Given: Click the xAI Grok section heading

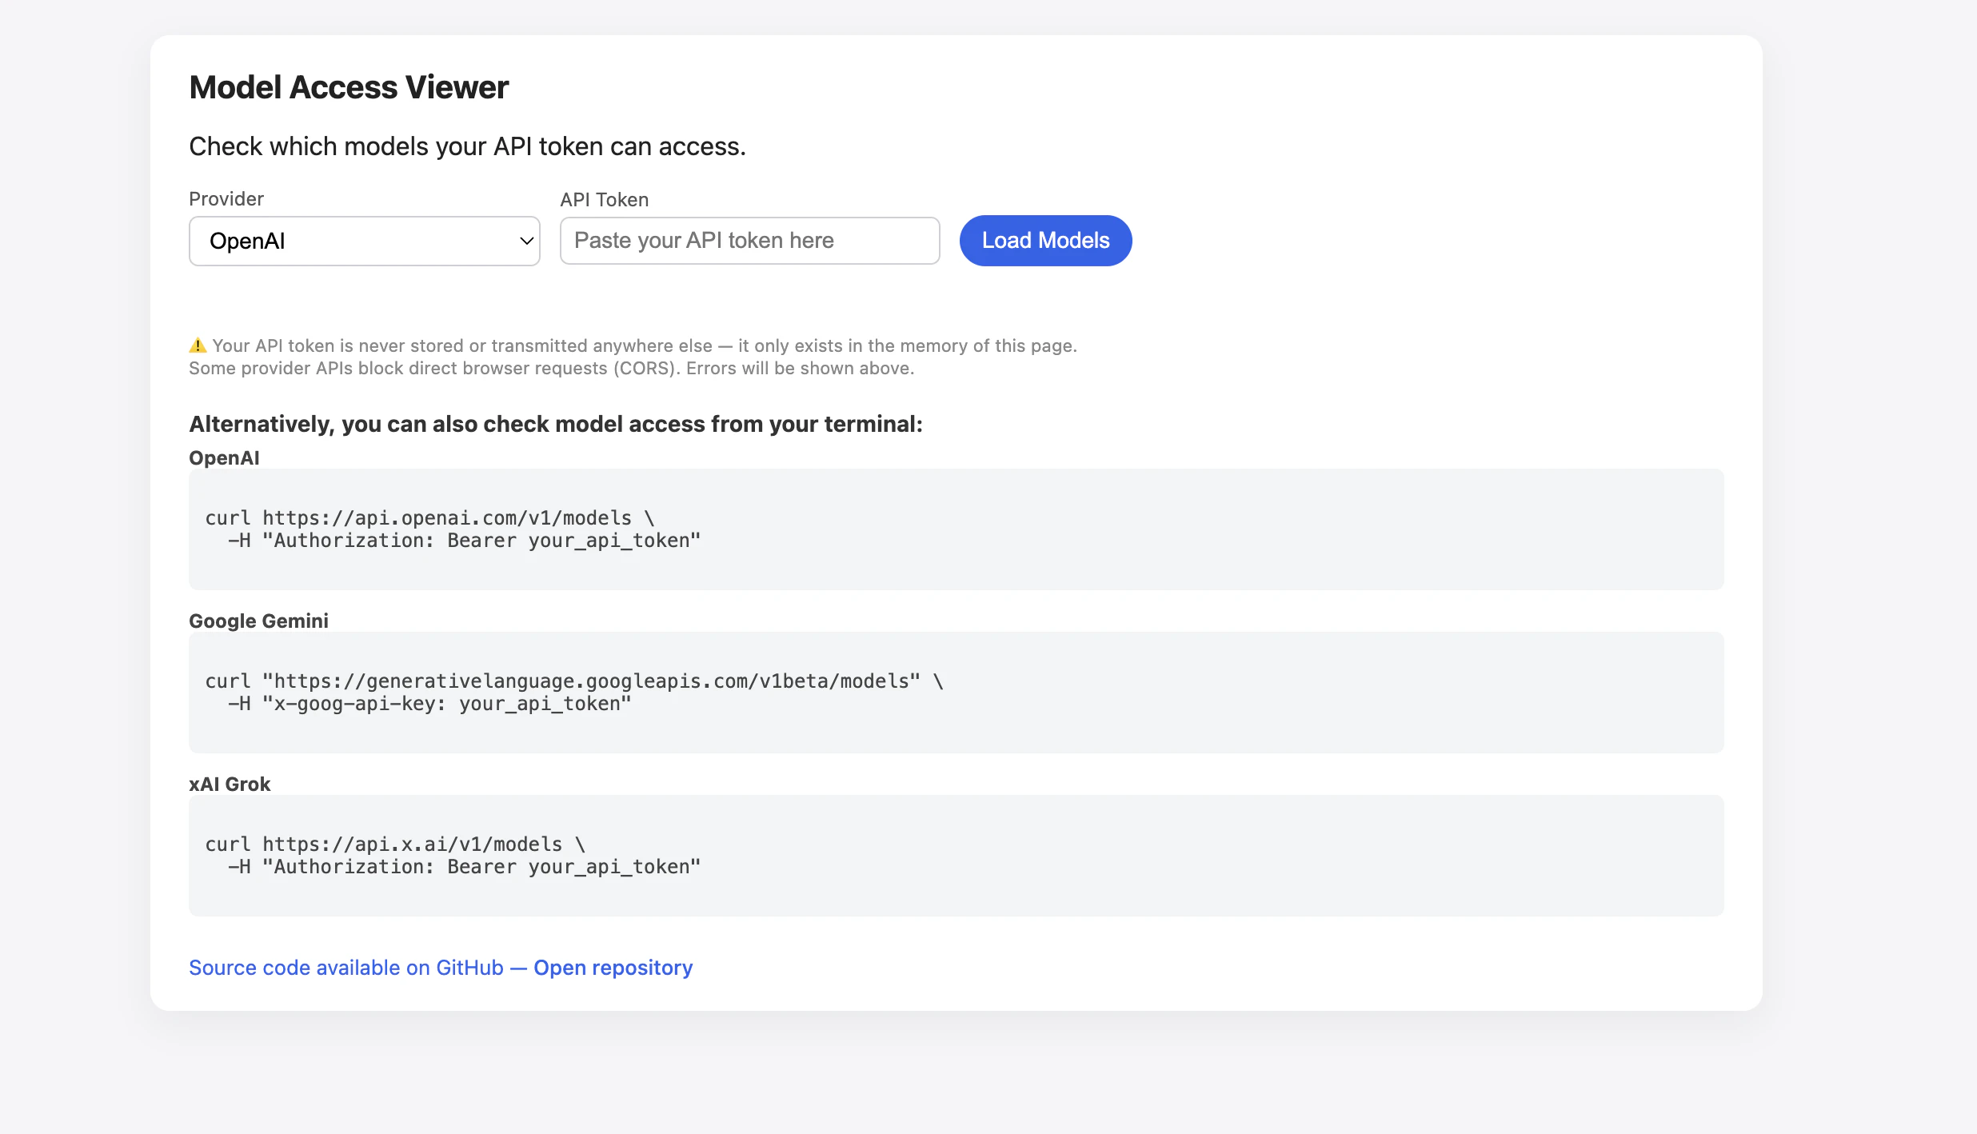Looking at the screenshot, I should (x=230, y=784).
